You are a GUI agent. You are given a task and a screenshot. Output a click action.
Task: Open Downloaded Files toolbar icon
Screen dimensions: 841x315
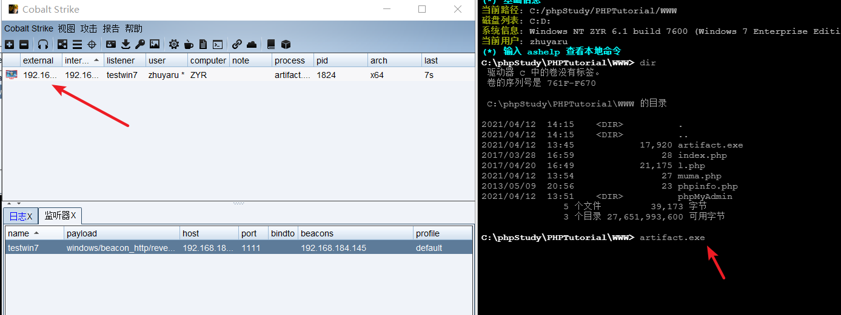tap(126, 44)
